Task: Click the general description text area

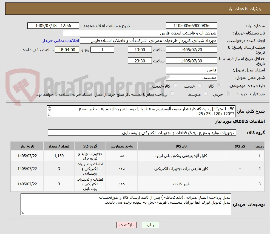Action: point(141,111)
